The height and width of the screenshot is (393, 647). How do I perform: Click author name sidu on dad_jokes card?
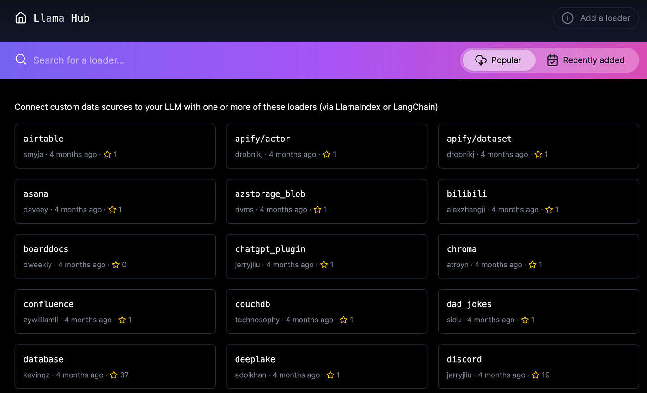[x=454, y=320]
